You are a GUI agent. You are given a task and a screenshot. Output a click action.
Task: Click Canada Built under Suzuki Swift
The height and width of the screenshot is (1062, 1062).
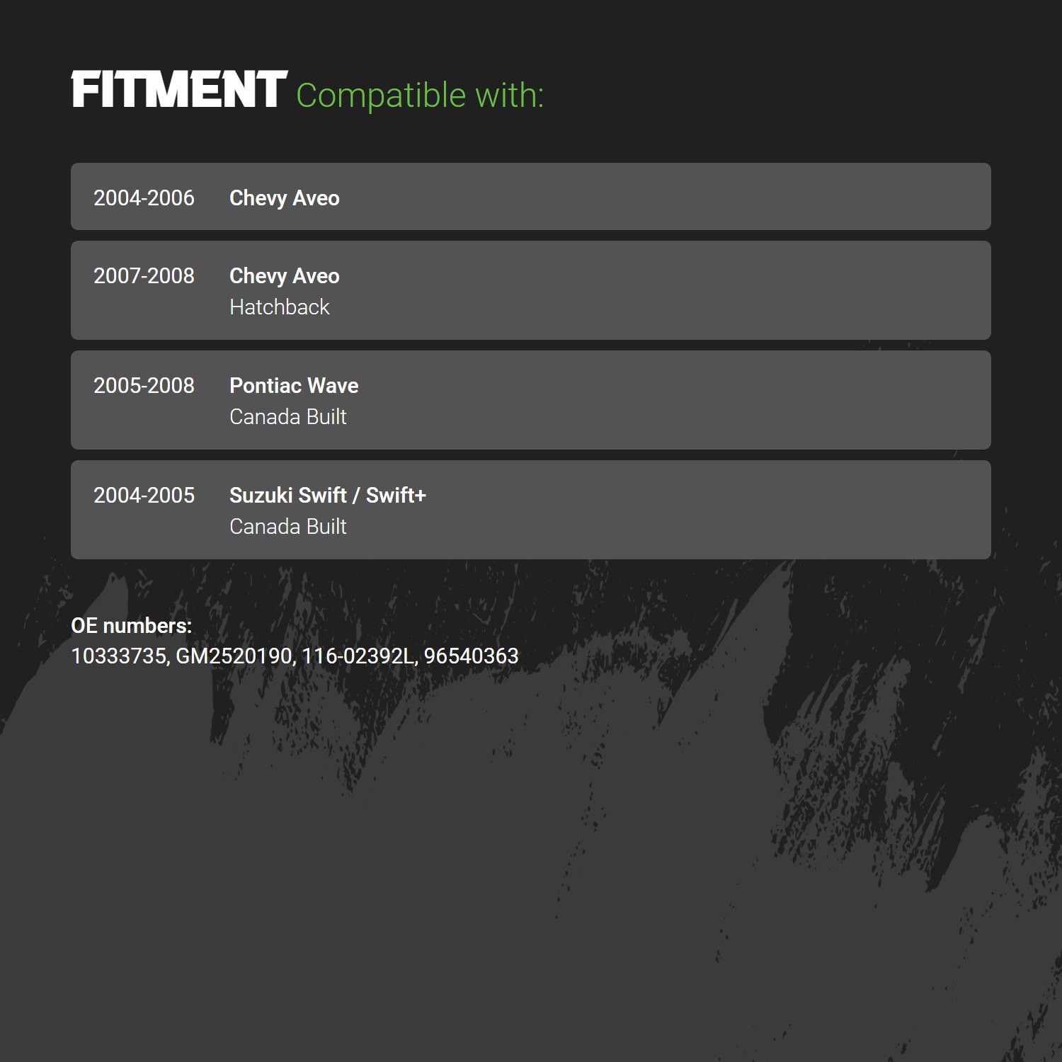(x=288, y=526)
